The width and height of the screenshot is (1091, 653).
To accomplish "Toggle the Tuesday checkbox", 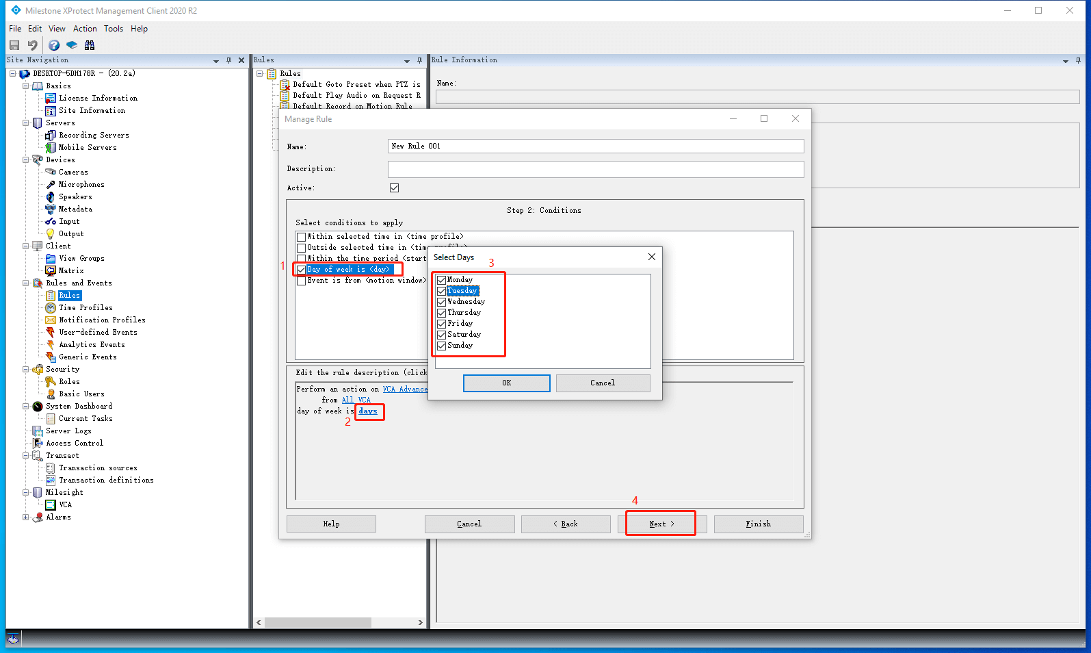I will [x=441, y=291].
